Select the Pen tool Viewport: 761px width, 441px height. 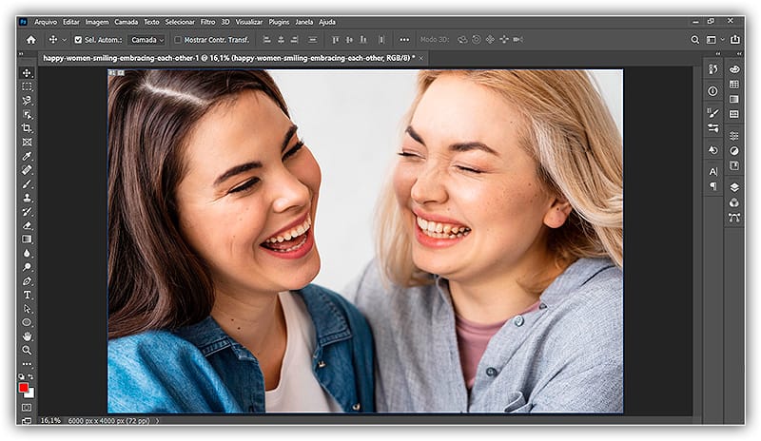coord(27,281)
